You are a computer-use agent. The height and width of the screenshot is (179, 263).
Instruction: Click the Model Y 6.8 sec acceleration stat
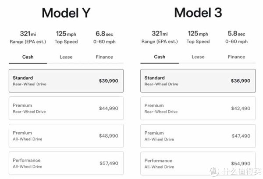104,37
